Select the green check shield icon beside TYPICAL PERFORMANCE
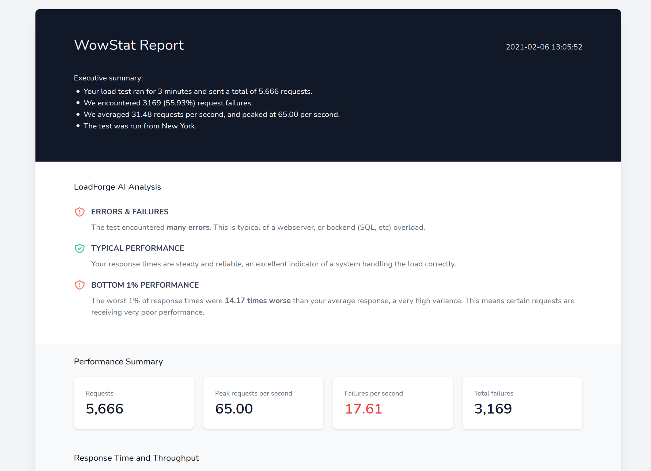651x471 pixels. [80, 249]
